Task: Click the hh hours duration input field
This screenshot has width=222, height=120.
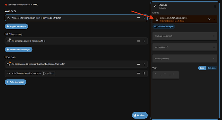Action: (x=156, y=75)
